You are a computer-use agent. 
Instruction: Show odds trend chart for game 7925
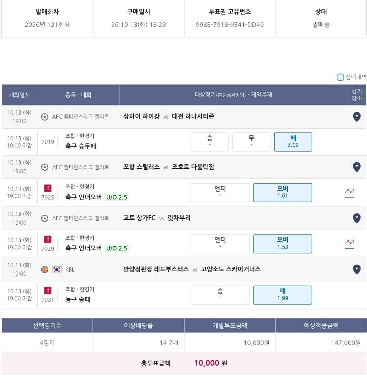(349, 193)
